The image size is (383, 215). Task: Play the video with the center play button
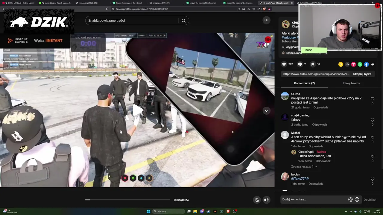click(x=138, y=110)
